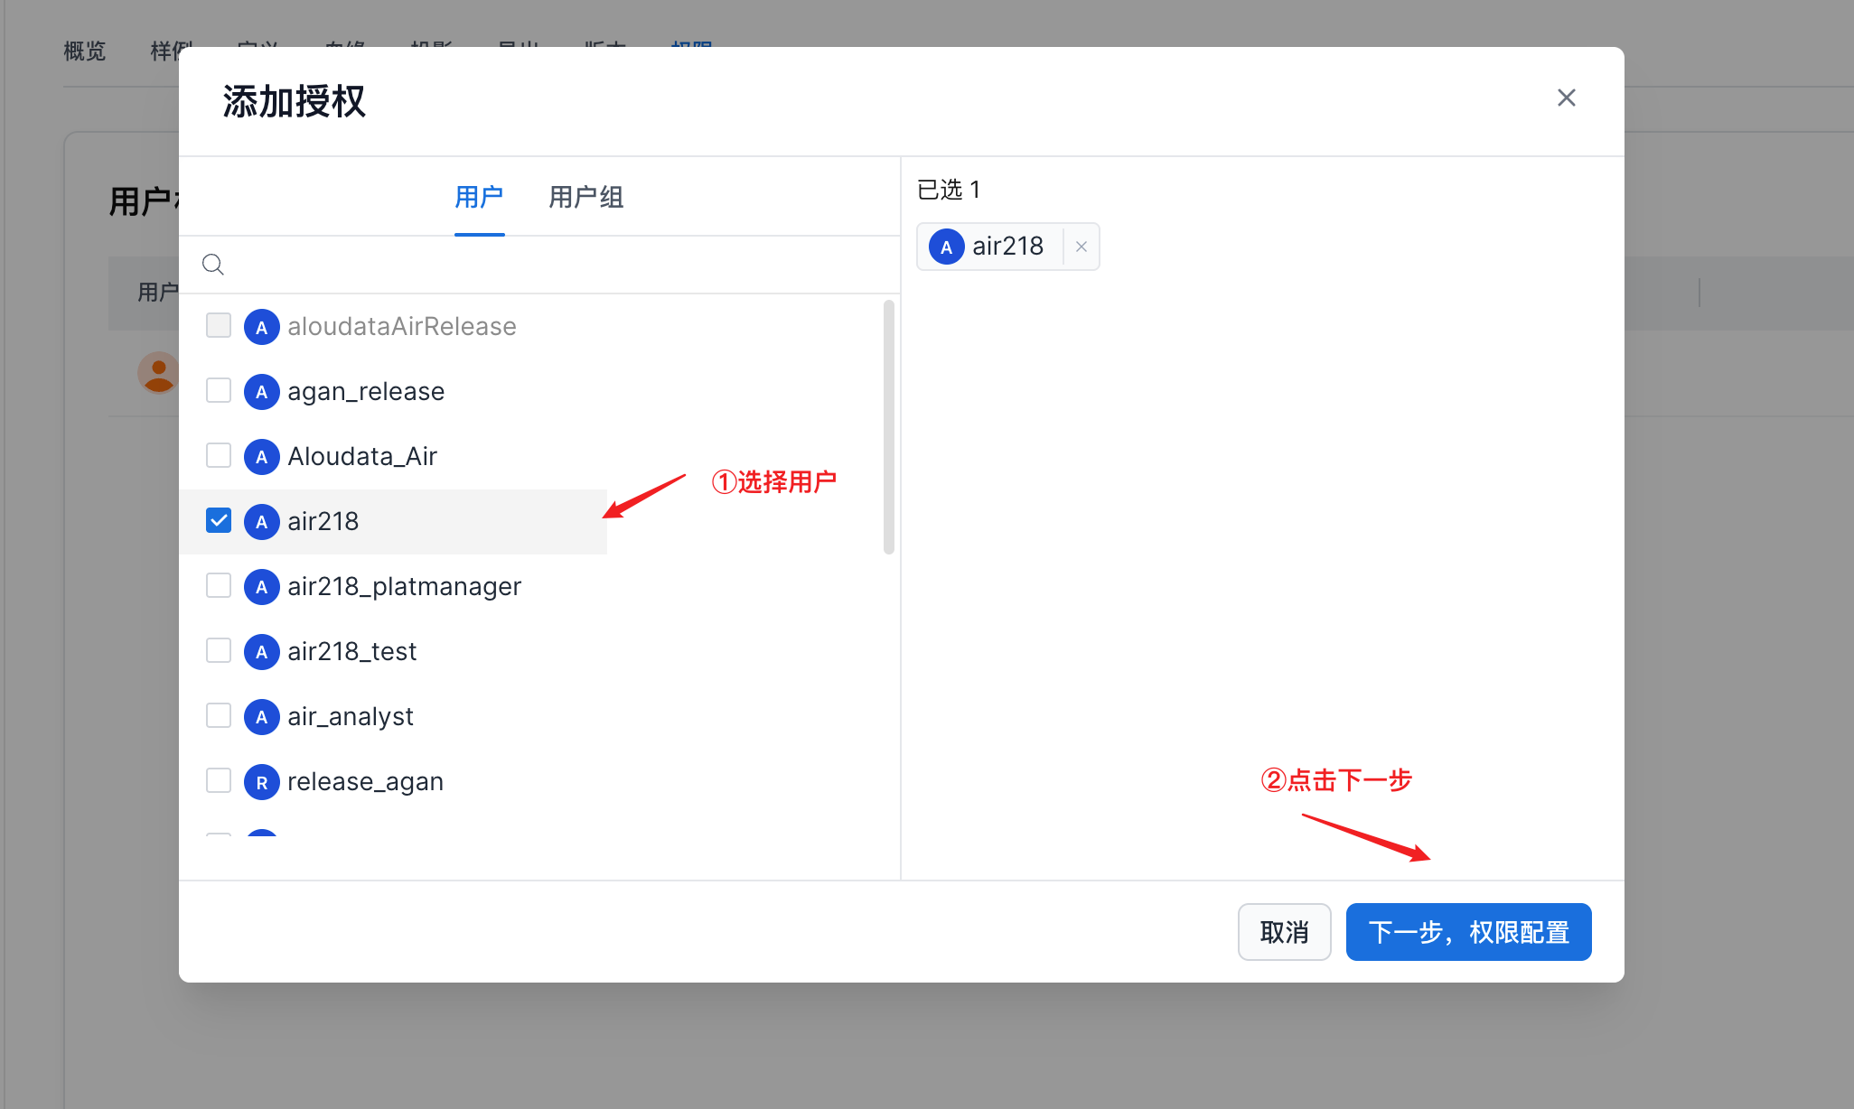Click the release_agan R avatar icon

(261, 782)
